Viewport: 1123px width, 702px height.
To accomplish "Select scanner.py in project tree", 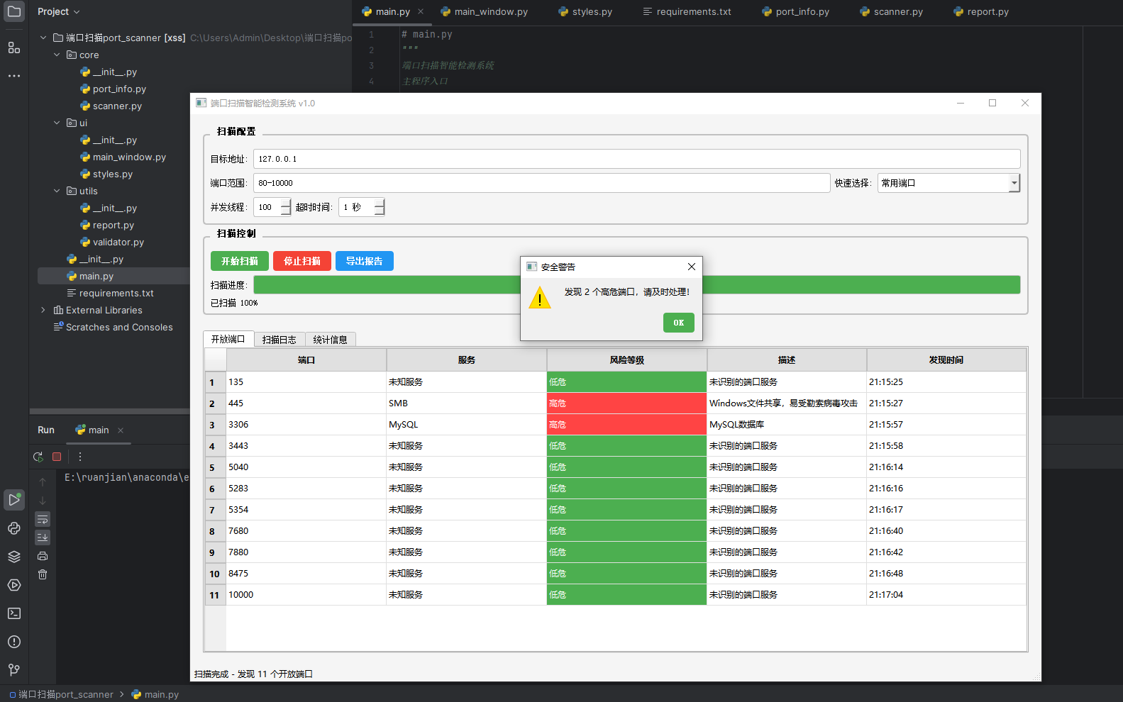I will click(117, 106).
